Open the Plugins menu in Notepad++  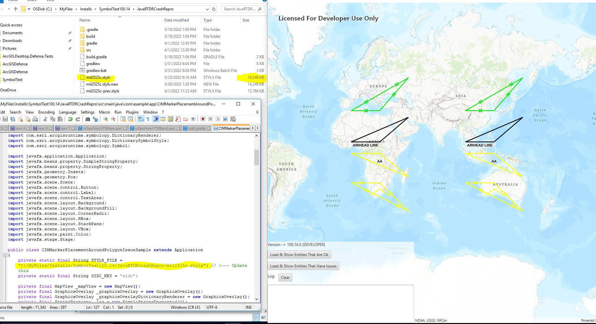[x=132, y=112]
